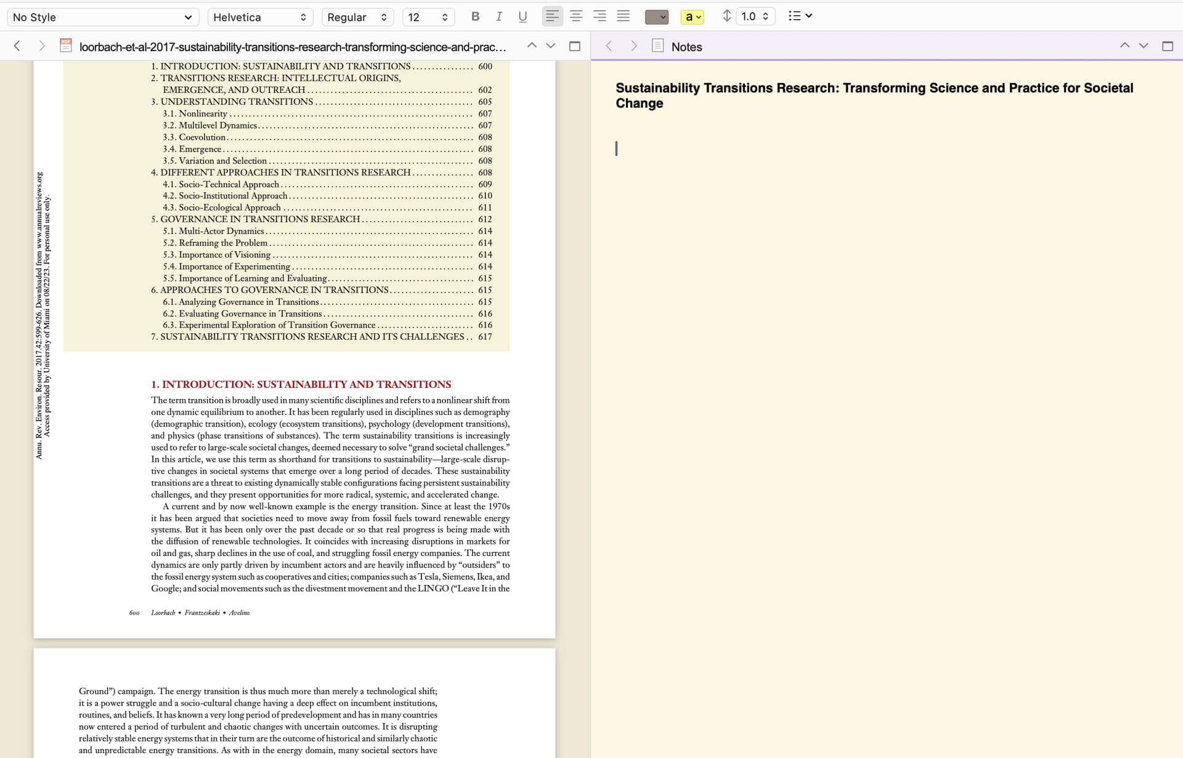Open TOC entry 5.3. Importance of Visioning
This screenshot has width=1183, height=758.
327,254
